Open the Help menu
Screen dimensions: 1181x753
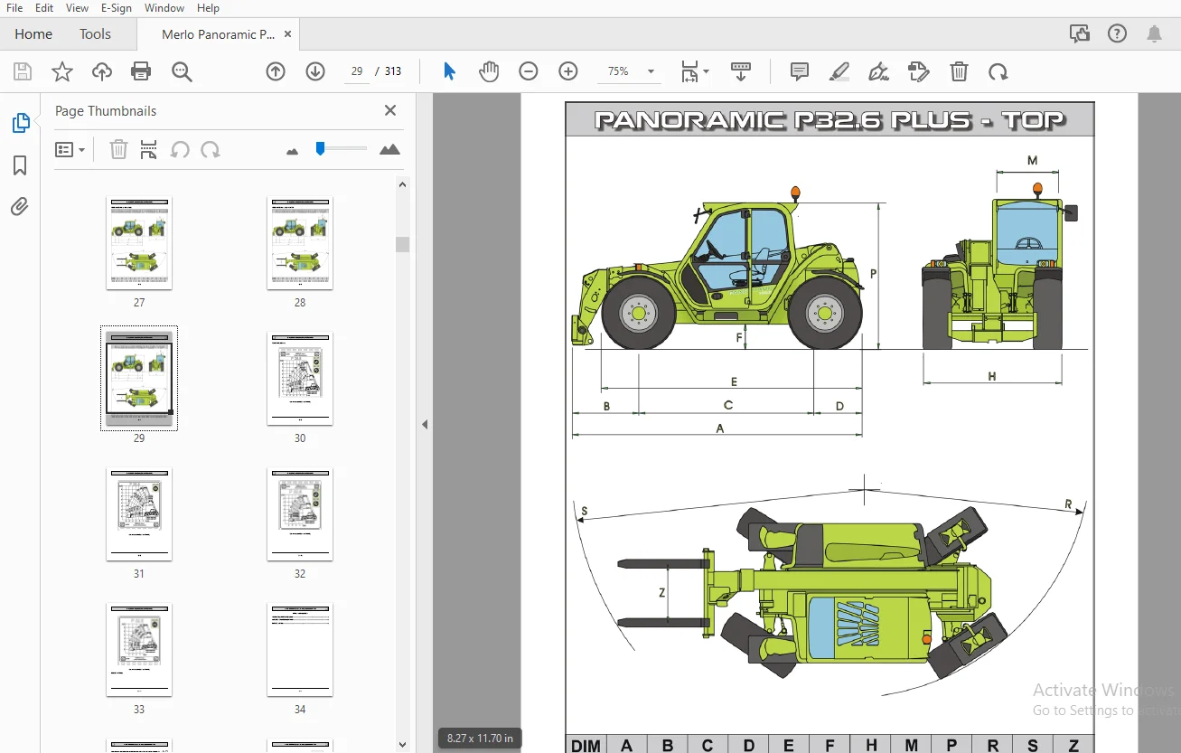208,7
